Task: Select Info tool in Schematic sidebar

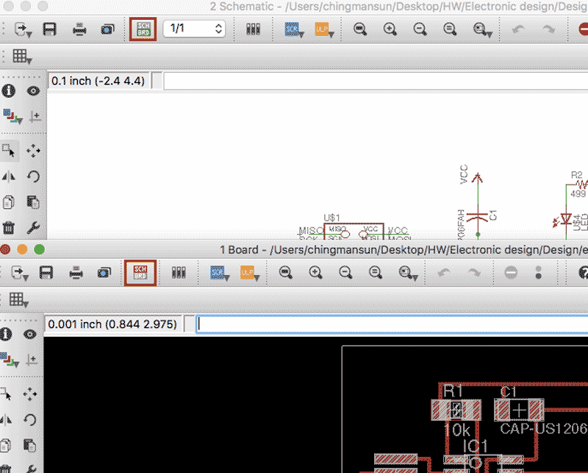Action: click(x=9, y=90)
